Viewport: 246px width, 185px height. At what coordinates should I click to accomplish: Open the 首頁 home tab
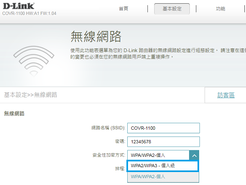point(124,8)
